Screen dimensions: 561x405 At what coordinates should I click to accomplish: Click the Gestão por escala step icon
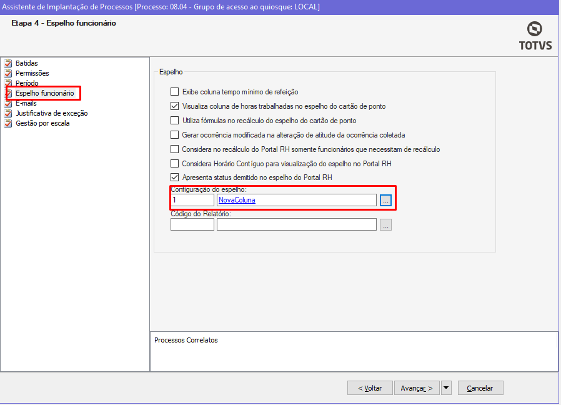[8, 123]
